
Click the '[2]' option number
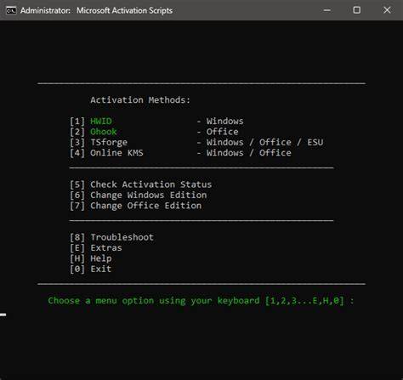tap(77, 132)
